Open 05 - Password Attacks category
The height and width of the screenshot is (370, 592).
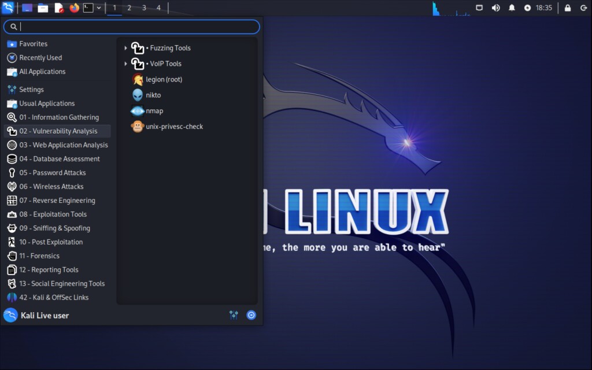(x=57, y=173)
